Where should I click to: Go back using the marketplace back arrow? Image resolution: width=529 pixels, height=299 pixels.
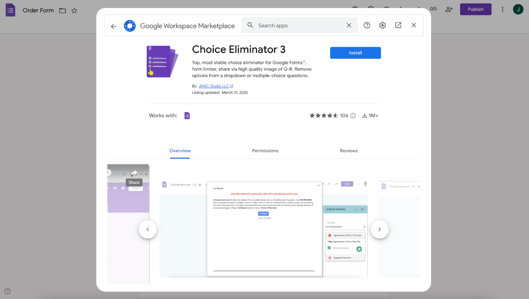pos(114,26)
